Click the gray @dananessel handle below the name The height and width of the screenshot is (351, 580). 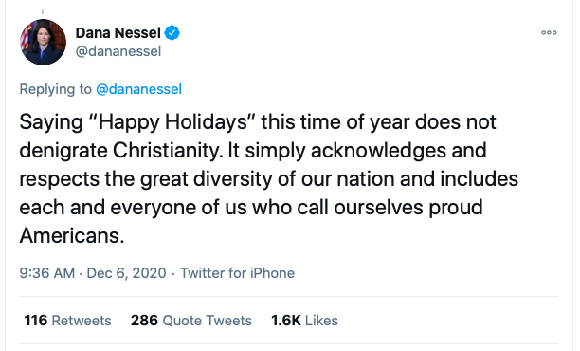pyautogui.click(x=118, y=51)
